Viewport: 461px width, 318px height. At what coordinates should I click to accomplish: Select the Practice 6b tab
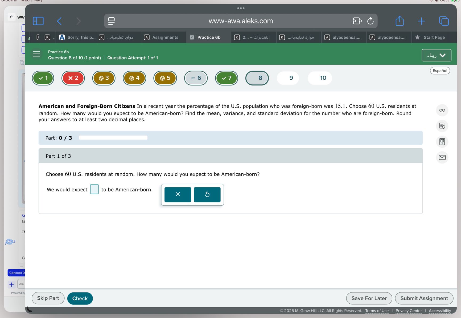[209, 38]
